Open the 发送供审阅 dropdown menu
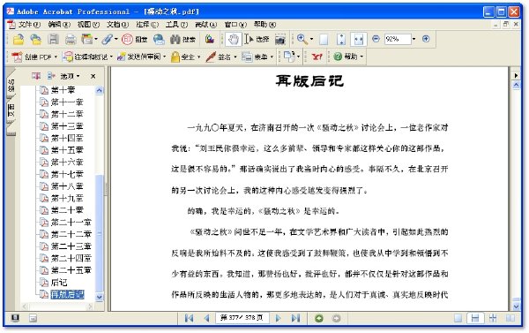 coord(141,57)
